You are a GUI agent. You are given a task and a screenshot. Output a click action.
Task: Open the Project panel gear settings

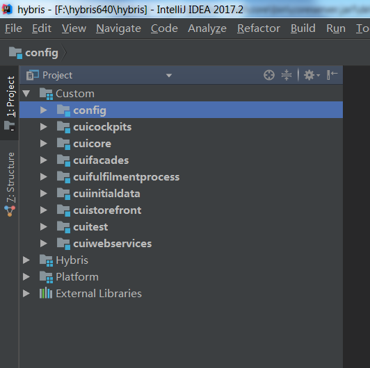tap(312, 75)
